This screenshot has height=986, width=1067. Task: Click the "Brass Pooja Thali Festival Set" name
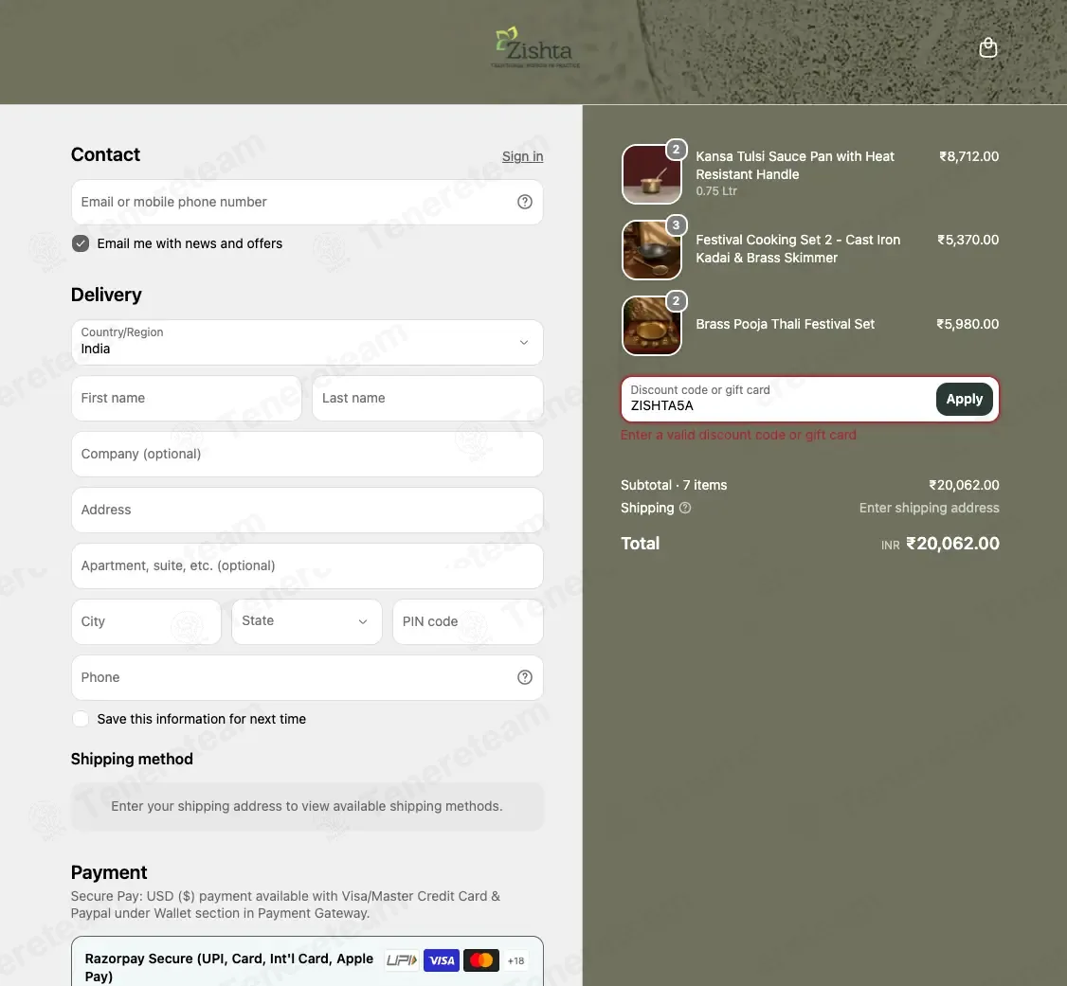785,324
